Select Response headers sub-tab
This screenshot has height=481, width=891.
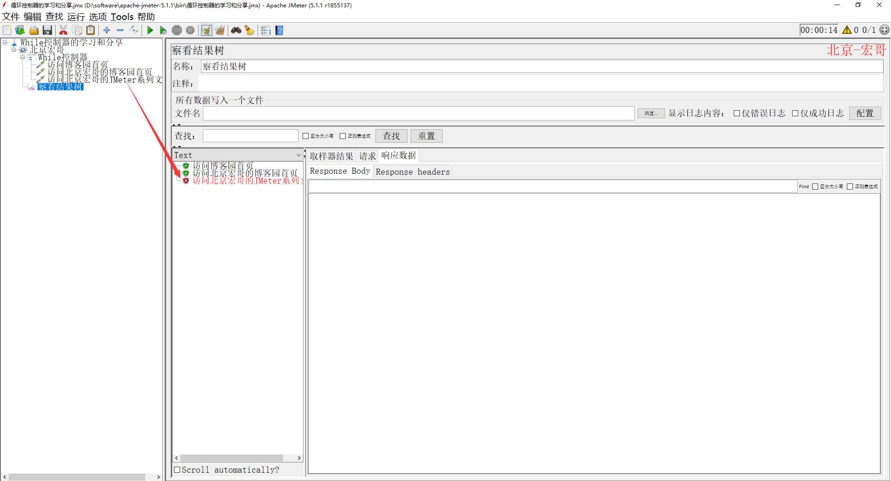click(x=413, y=172)
